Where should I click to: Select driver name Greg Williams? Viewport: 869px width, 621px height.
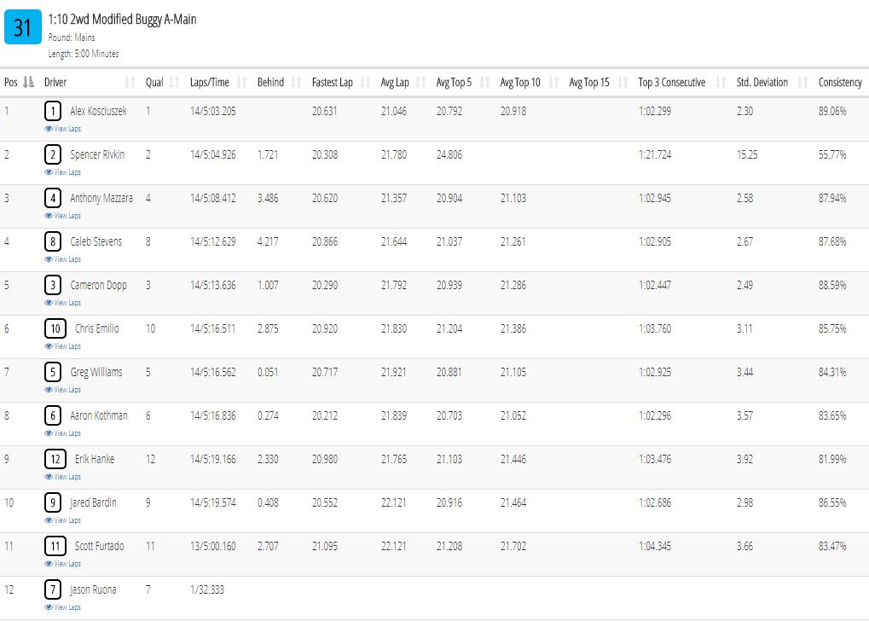96,372
